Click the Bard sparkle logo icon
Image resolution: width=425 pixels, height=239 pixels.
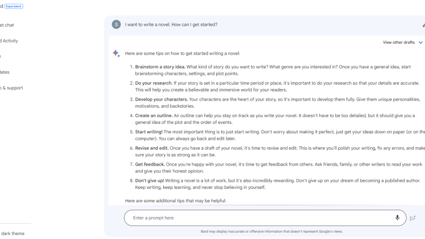pos(116,54)
